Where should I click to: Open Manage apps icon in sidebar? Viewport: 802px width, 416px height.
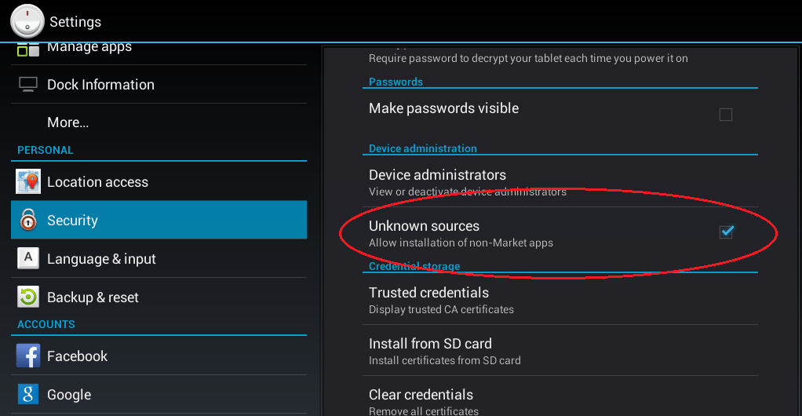tap(28, 50)
